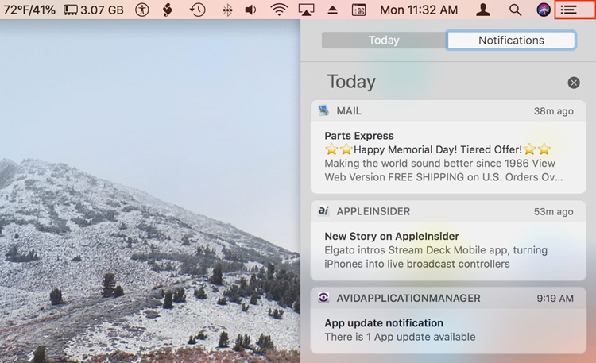
Task: Open the command-key keyboard shortcut menu bar icon
Action: (x=358, y=10)
